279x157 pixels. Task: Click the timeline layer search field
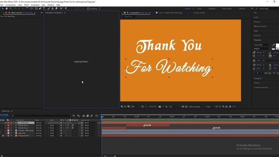pyautogui.click(x=40, y=116)
